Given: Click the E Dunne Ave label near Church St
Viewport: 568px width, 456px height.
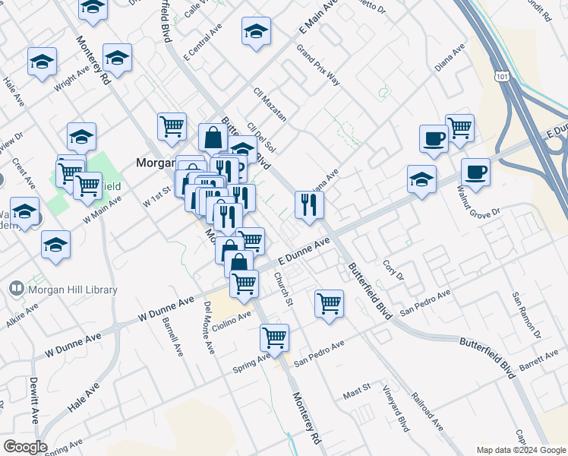Looking at the screenshot, I should (x=304, y=252).
